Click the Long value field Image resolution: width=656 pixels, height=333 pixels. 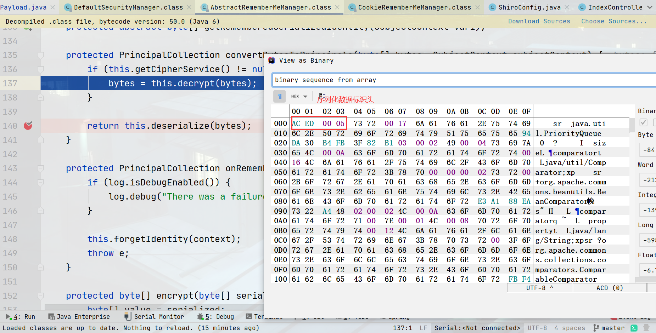(648, 240)
